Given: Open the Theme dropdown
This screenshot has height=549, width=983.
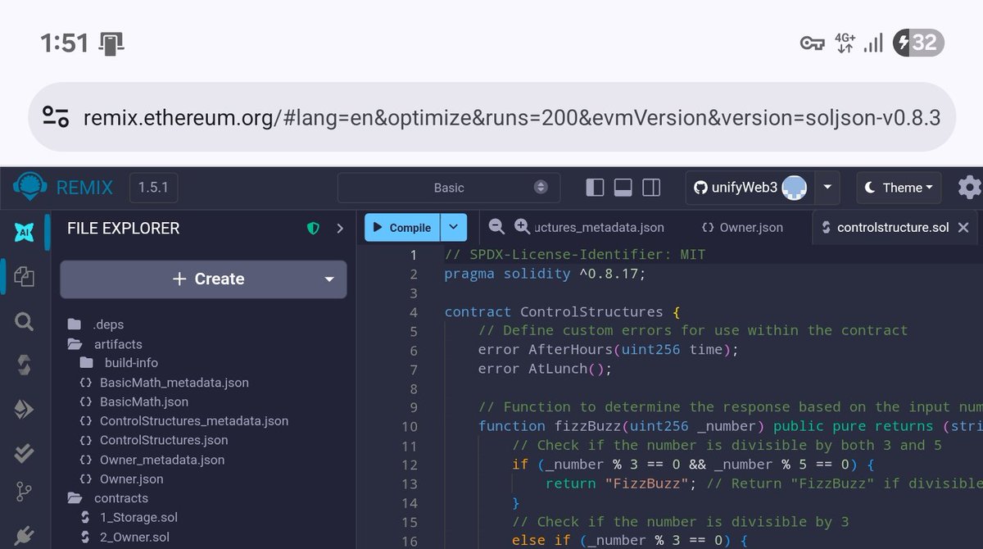Looking at the screenshot, I should tap(899, 188).
